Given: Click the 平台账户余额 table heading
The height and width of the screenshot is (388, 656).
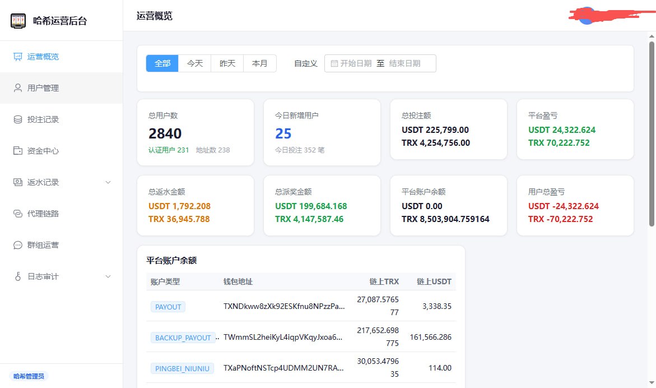Looking at the screenshot, I should [x=171, y=260].
